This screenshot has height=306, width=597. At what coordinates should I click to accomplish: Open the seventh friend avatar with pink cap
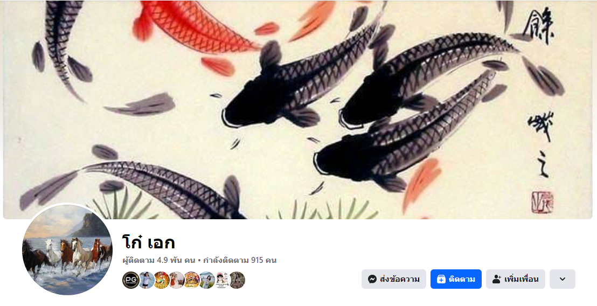point(222,280)
